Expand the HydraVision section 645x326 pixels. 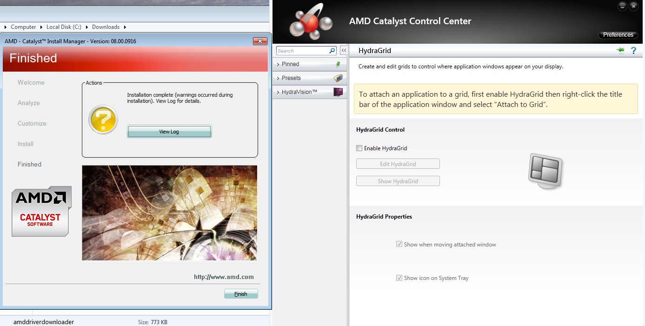coord(309,92)
